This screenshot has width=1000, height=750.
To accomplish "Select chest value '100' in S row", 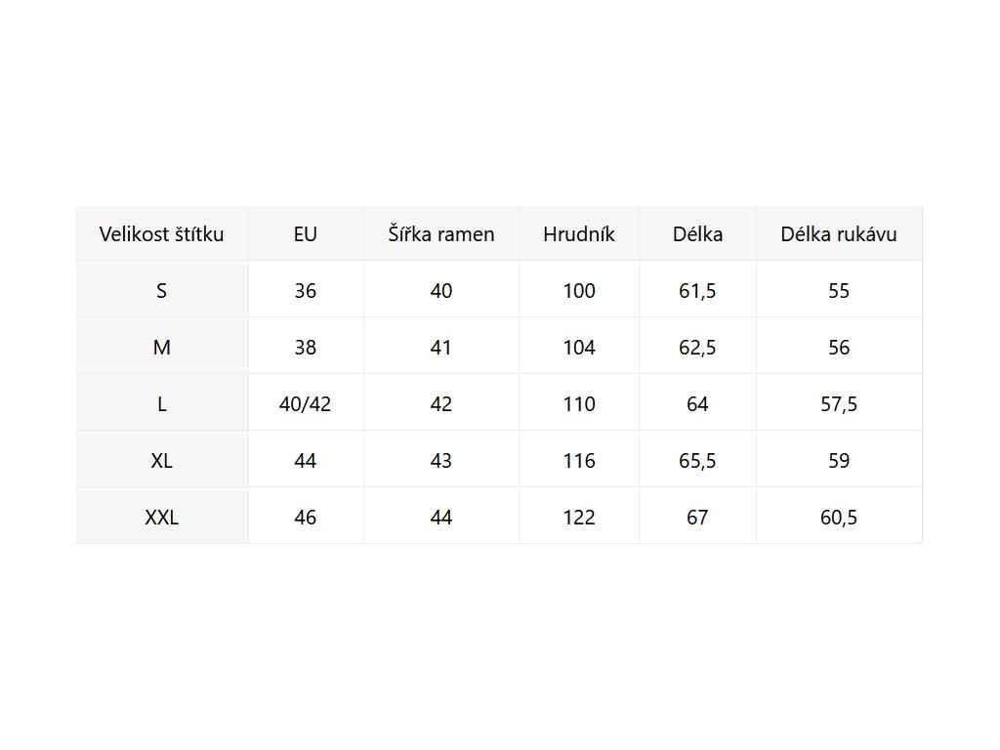I will tap(579, 291).
